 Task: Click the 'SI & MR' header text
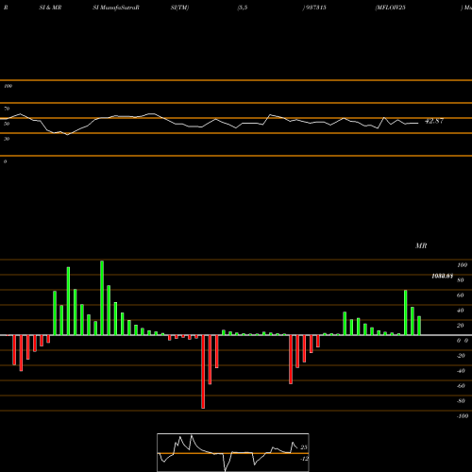(50, 8)
